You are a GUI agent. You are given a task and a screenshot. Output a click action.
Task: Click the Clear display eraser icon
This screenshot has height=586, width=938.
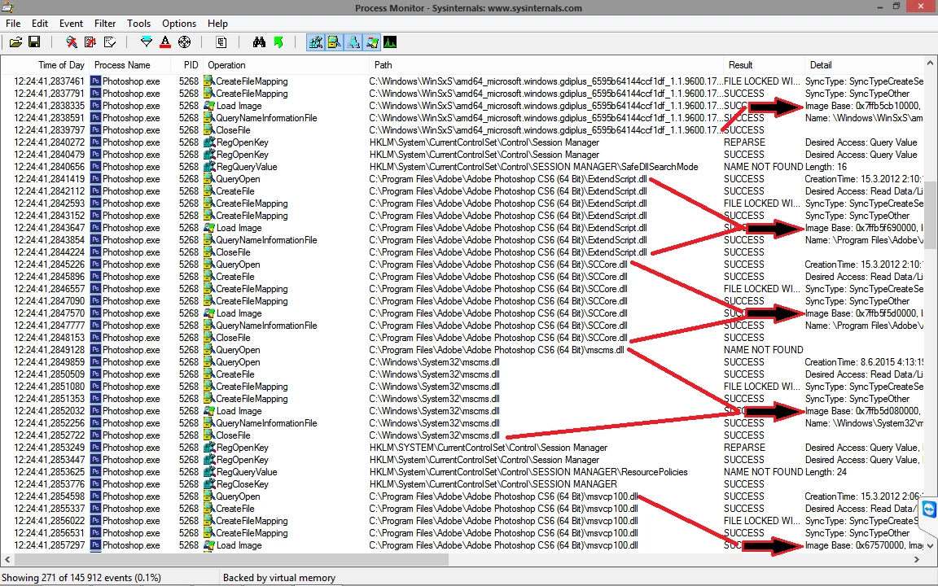click(109, 42)
